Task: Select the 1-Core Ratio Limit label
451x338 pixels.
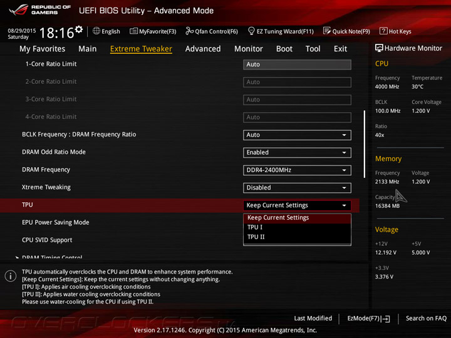Action: tap(51, 64)
